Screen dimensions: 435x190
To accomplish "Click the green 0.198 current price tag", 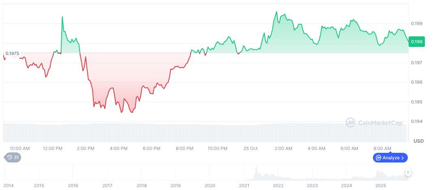I will [416, 42].
